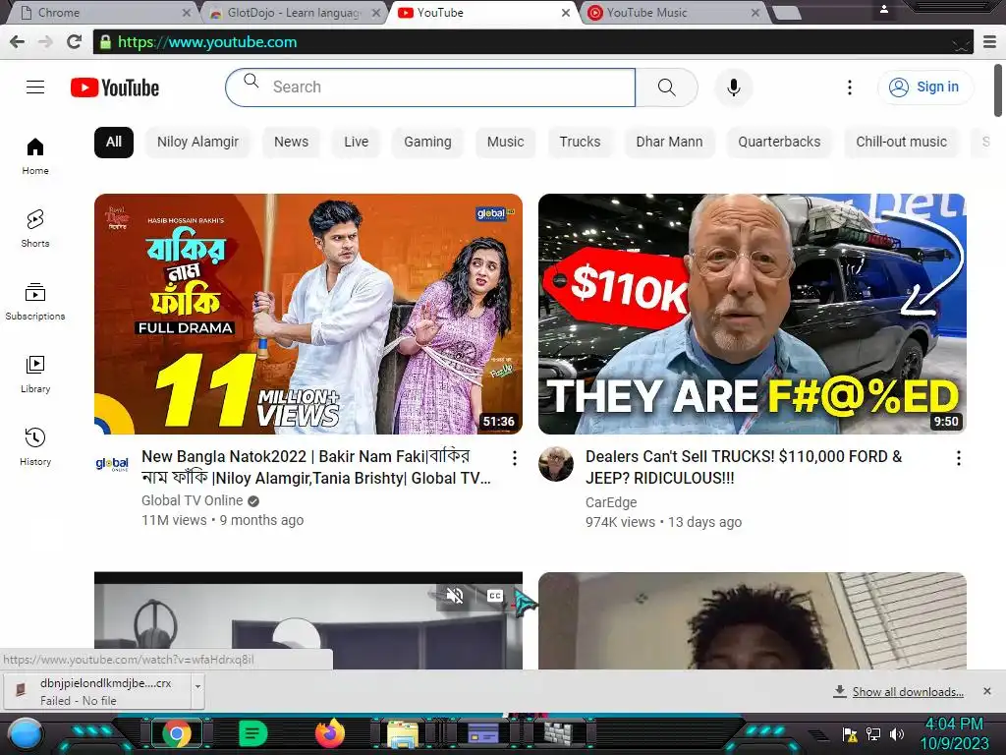
Task: Select the Dhar Mann chip
Action: coord(669,142)
